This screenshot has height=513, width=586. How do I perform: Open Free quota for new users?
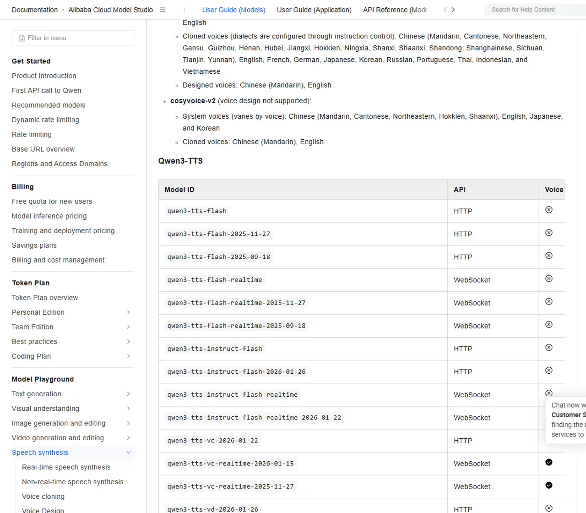pos(52,202)
